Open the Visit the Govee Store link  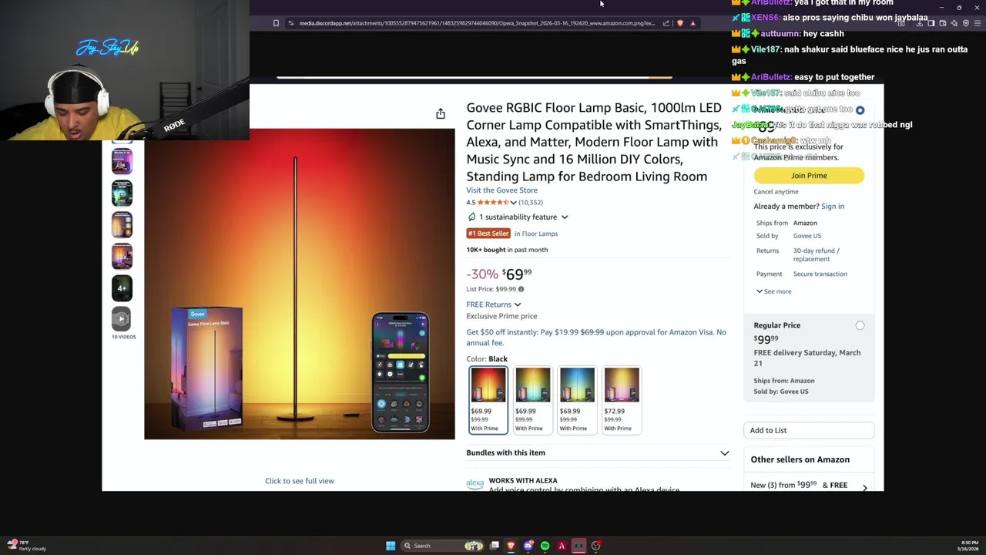(501, 190)
